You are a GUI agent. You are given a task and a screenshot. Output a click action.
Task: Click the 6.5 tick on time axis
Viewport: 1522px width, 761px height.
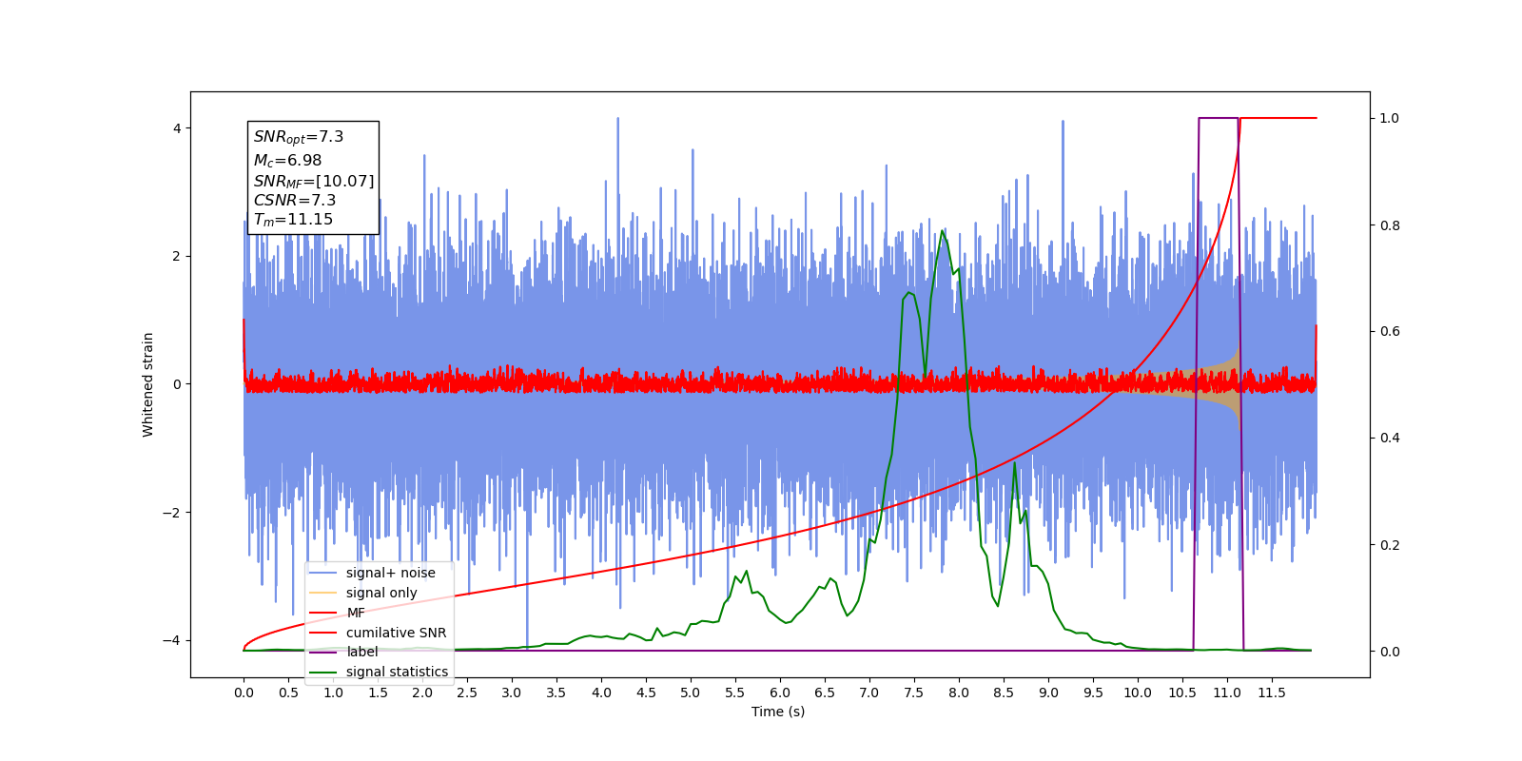click(825, 693)
